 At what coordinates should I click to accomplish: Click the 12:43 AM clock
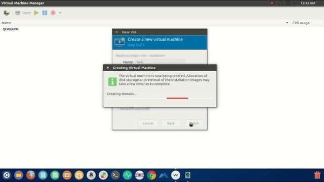308,3
